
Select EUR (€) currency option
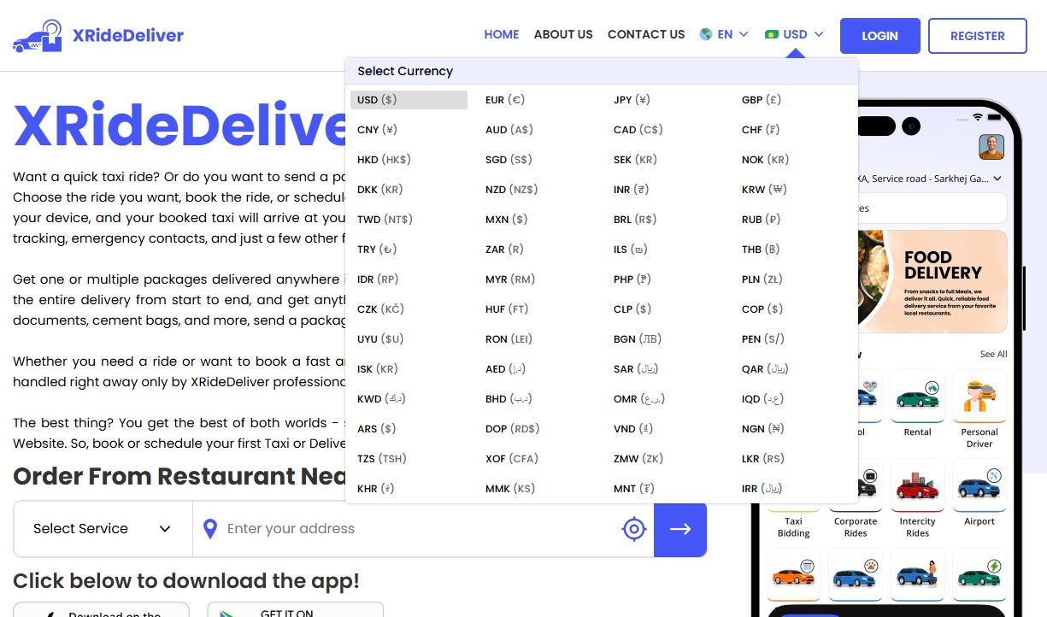click(504, 100)
